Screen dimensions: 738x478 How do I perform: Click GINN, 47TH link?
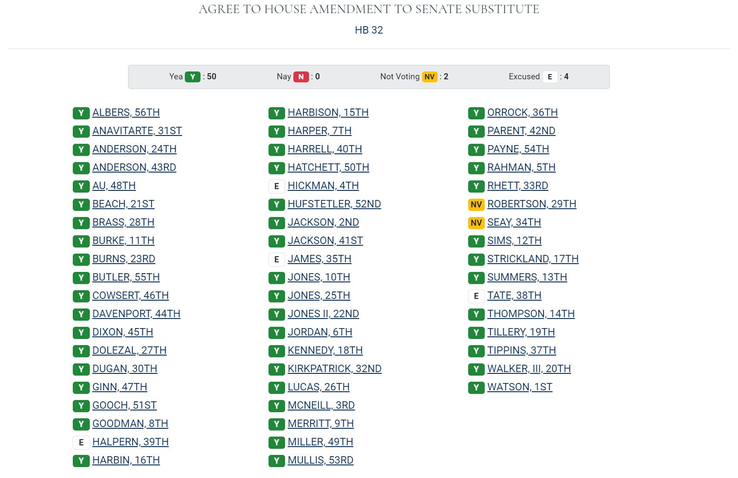click(120, 387)
